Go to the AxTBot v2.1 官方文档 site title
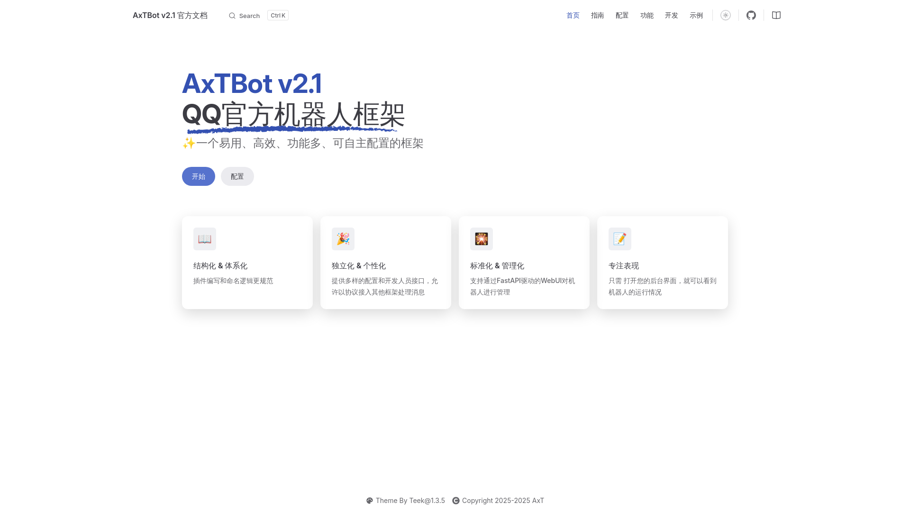The height and width of the screenshot is (512, 910). (170, 15)
